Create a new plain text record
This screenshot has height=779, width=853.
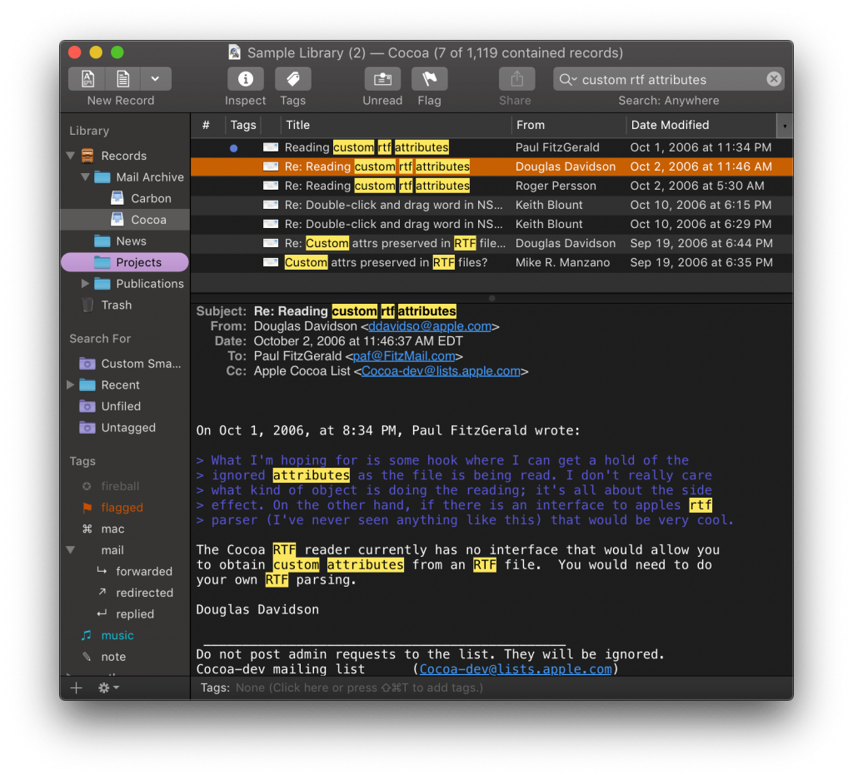click(123, 79)
